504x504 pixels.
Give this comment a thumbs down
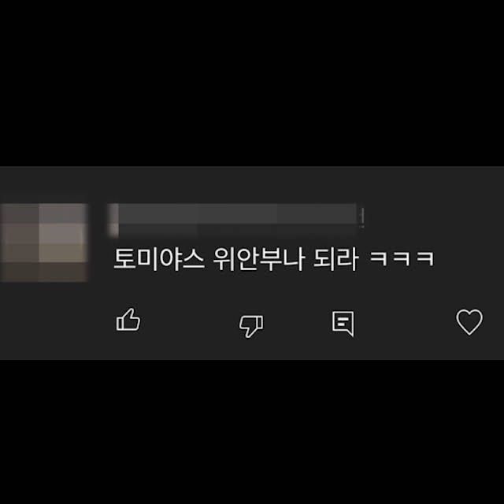250,325
